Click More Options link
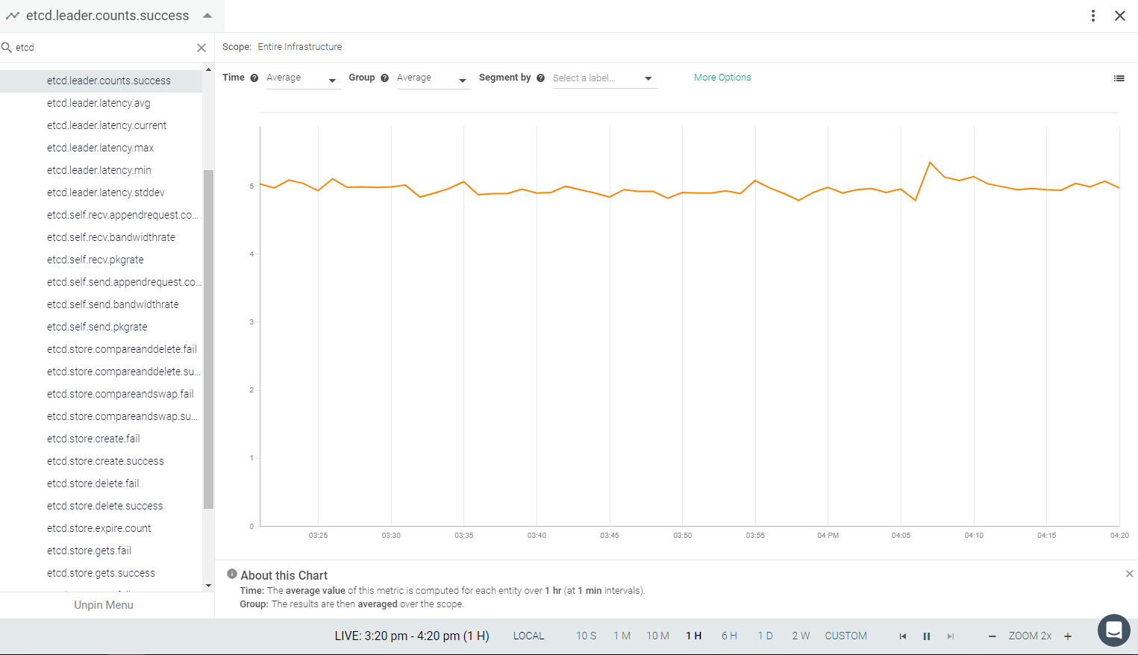 pos(722,78)
